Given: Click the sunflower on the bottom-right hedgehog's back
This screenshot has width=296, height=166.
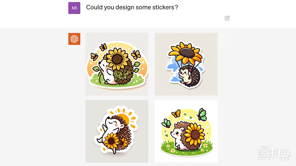Looking at the screenshot, I should click(194, 134).
